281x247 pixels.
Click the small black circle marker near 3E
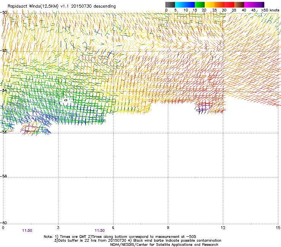[x=66, y=100]
